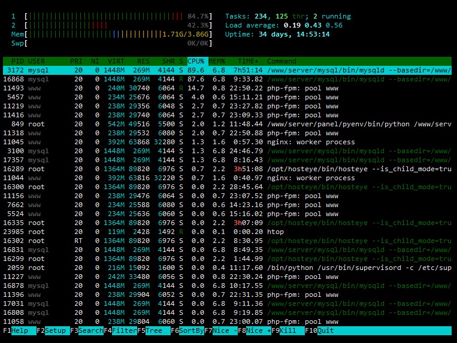Open Setup from the F2 function bar

[x=53, y=331]
